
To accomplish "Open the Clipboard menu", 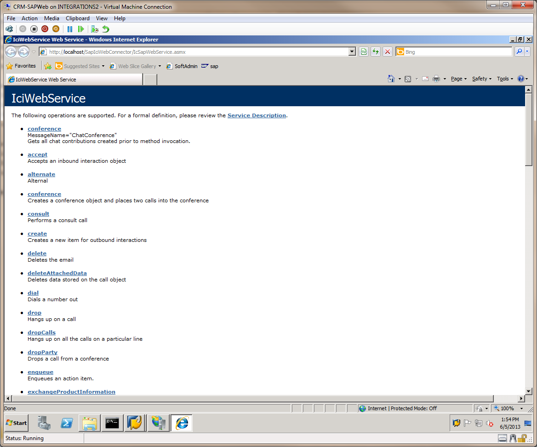I will pyautogui.click(x=78, y=18).
